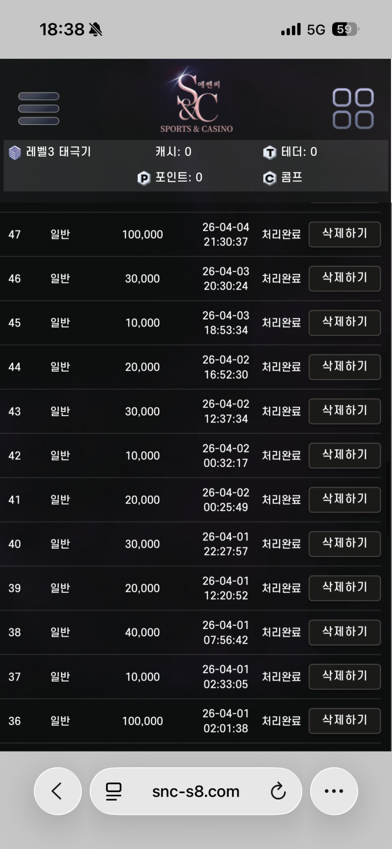392x849 pixels.
Task: Tap the 레벨3 태극기 level label
Action: (58, 152)
